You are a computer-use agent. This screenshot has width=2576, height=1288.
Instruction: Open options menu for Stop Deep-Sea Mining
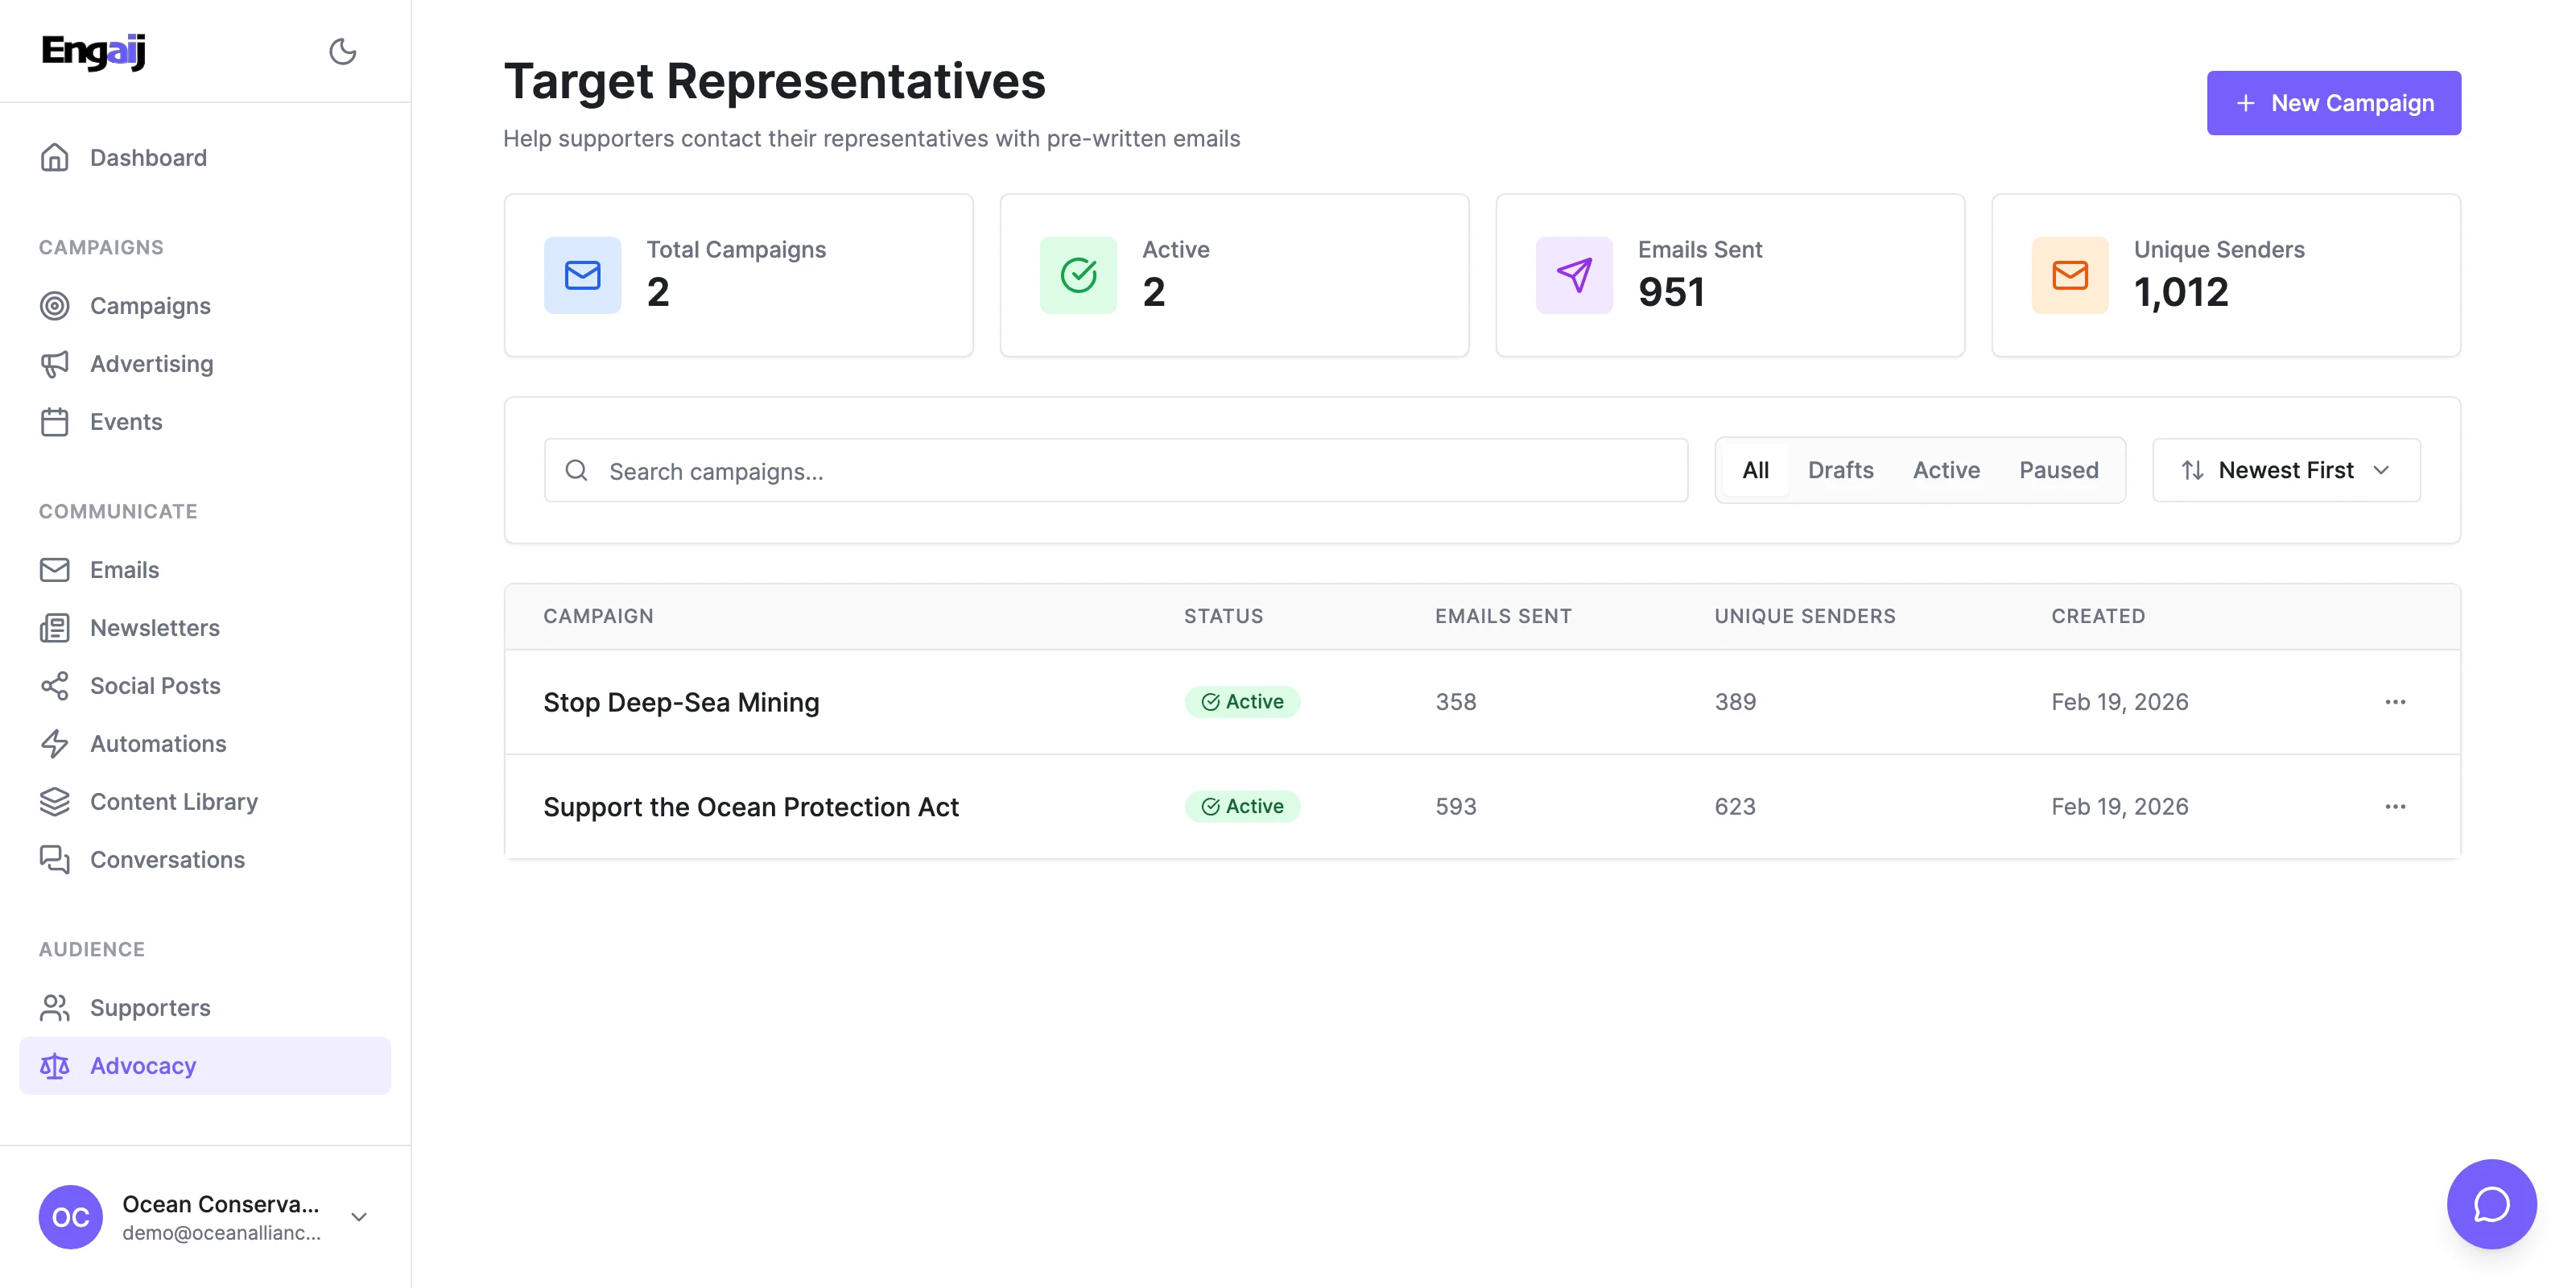[2394, 702]
